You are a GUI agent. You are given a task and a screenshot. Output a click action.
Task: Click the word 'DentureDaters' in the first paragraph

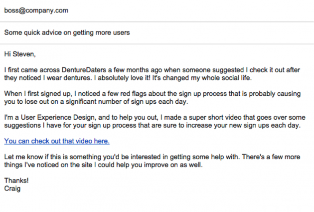(x=84, y=70)
